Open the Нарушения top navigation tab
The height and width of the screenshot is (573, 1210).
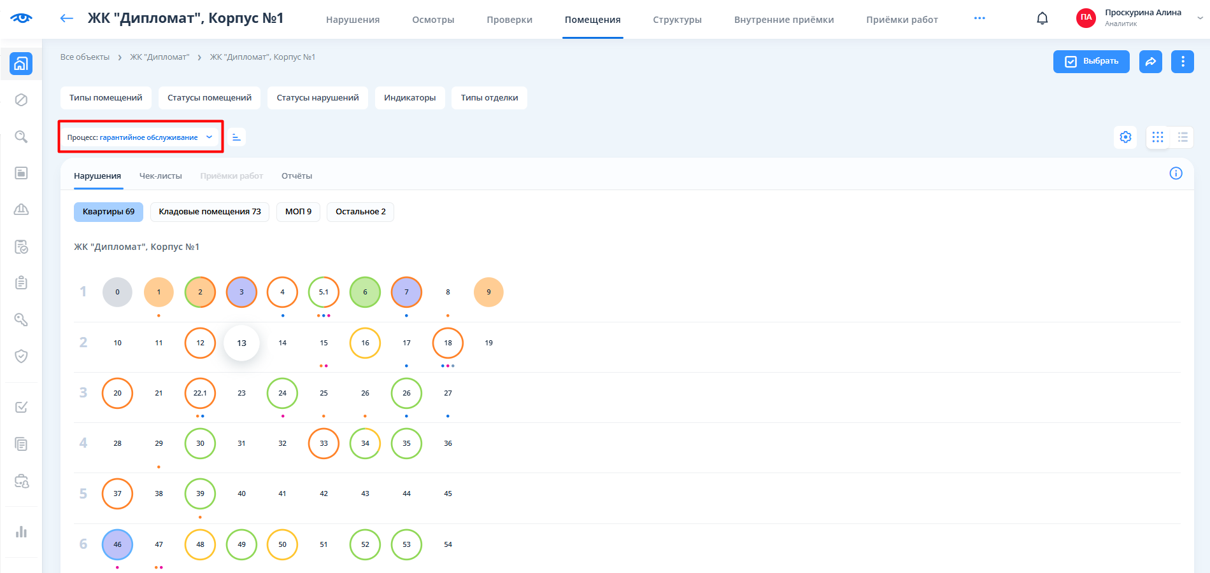point(352,20)
